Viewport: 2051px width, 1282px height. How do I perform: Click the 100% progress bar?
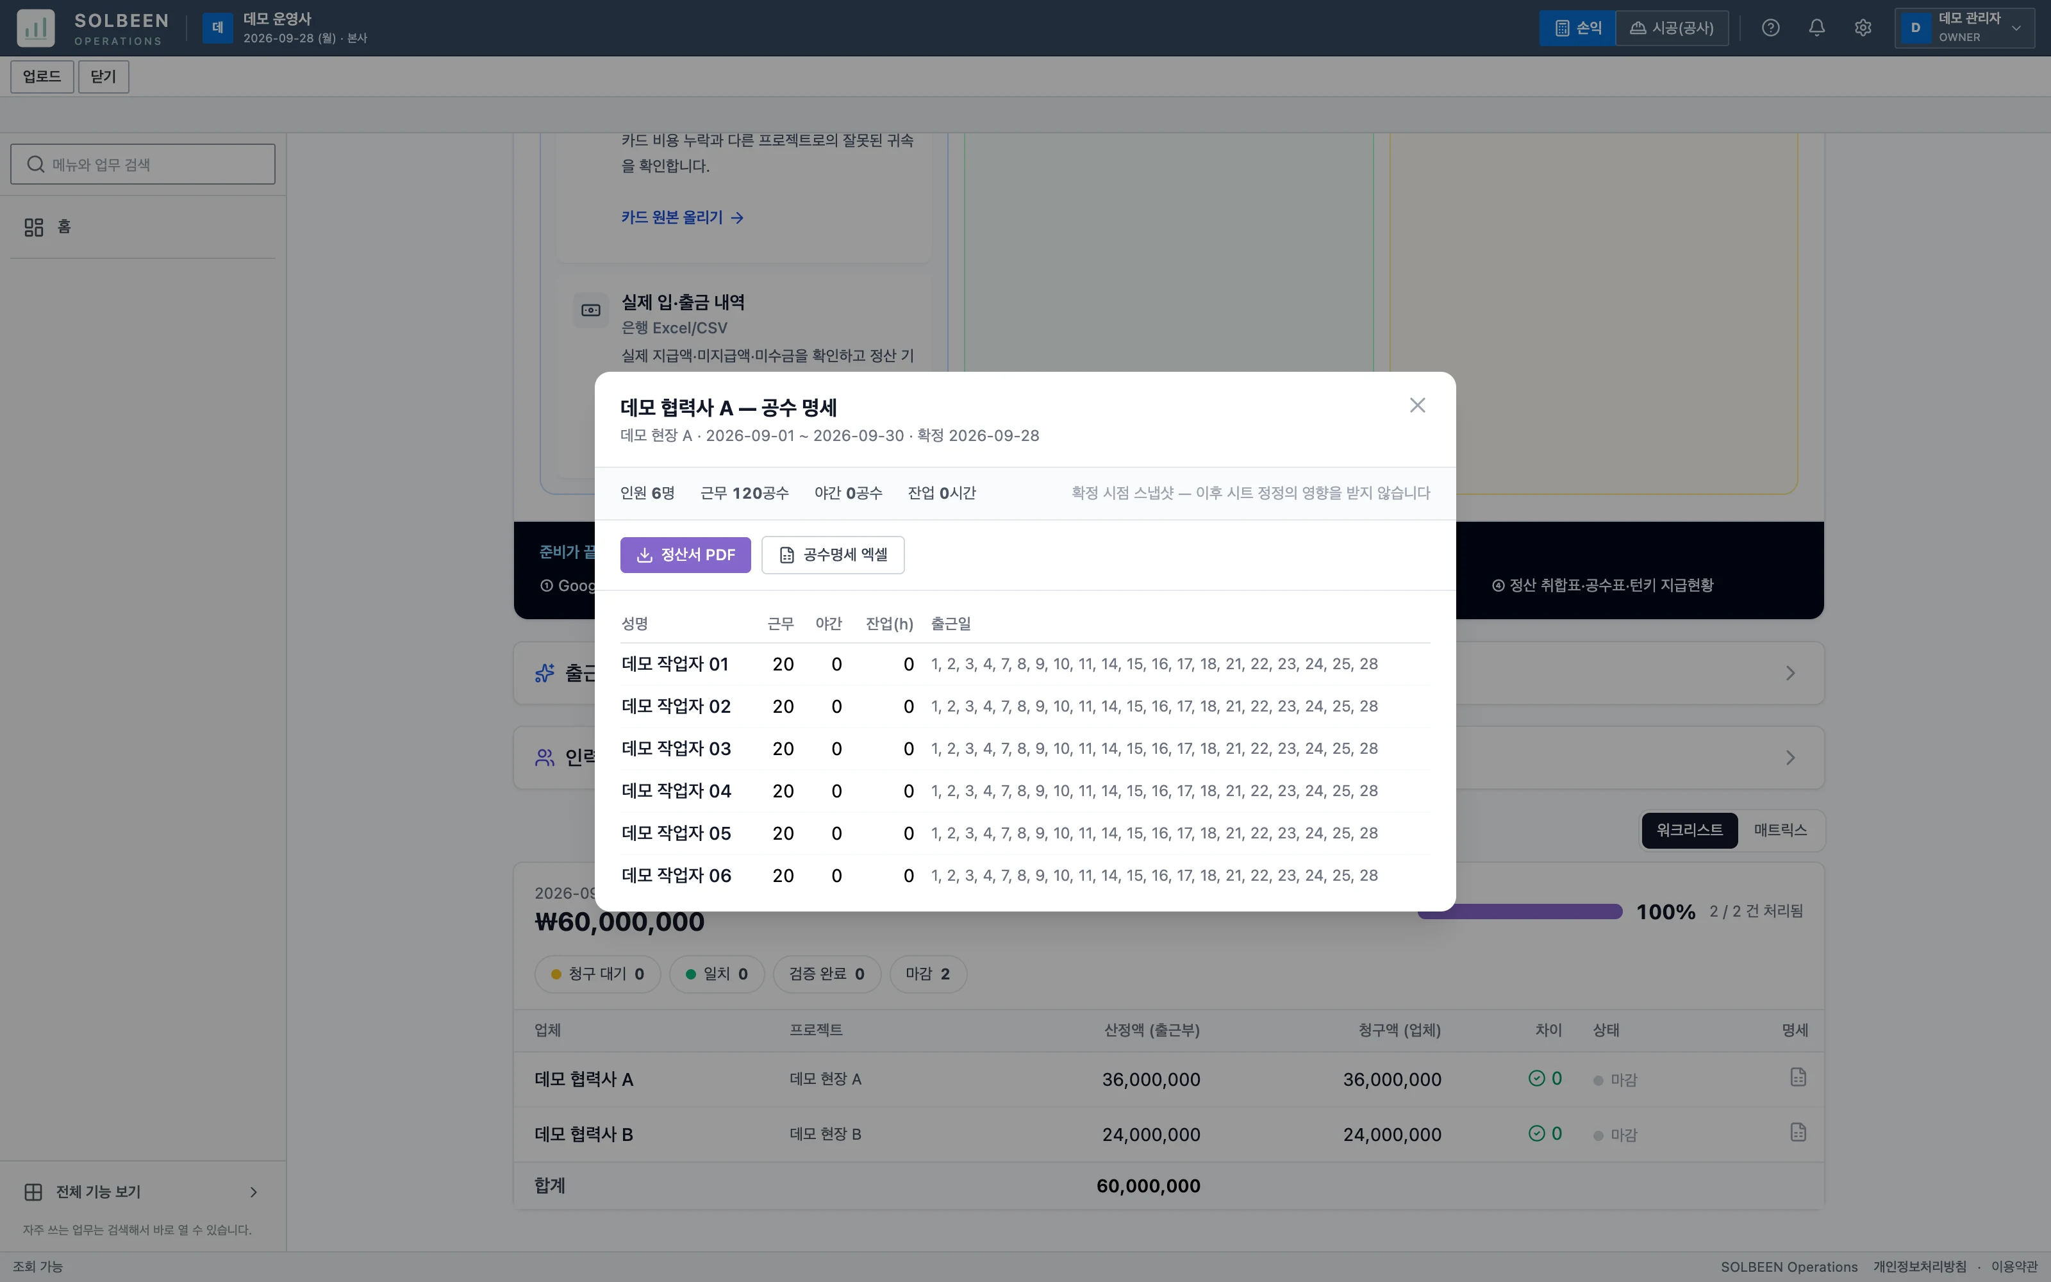click(1520, 912)
